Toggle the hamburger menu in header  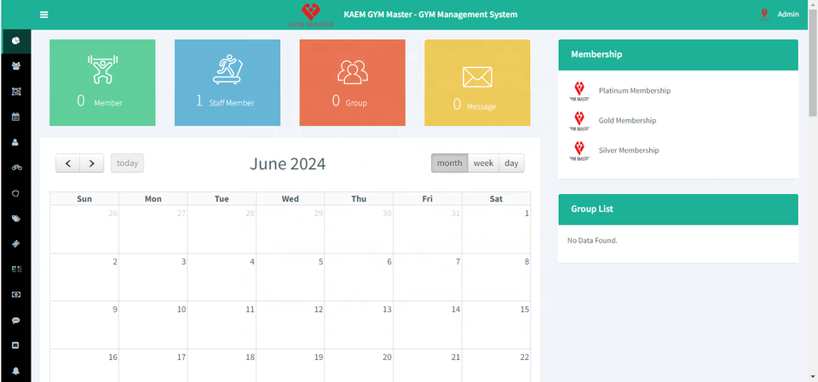(43, 14)
